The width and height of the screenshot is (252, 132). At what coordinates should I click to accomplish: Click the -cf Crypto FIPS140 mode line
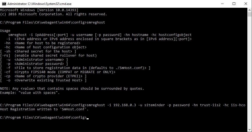pyautogui.click(x=58, y=72)
